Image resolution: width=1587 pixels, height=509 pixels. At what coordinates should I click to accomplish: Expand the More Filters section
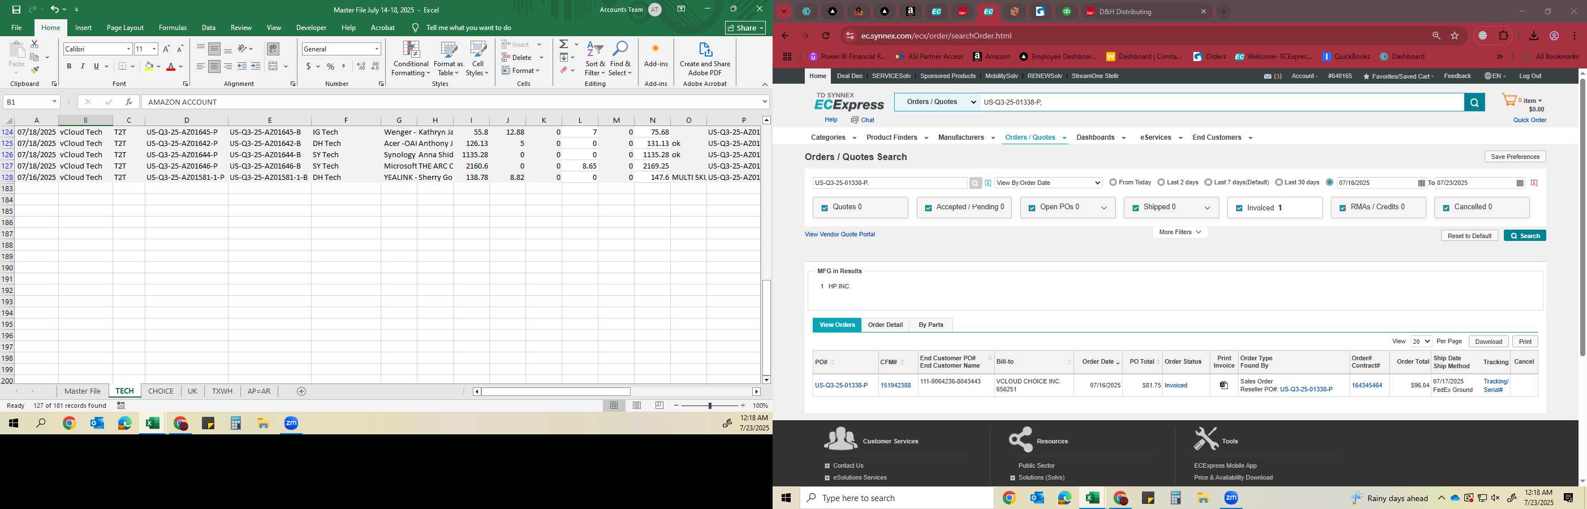(1180, 232)
